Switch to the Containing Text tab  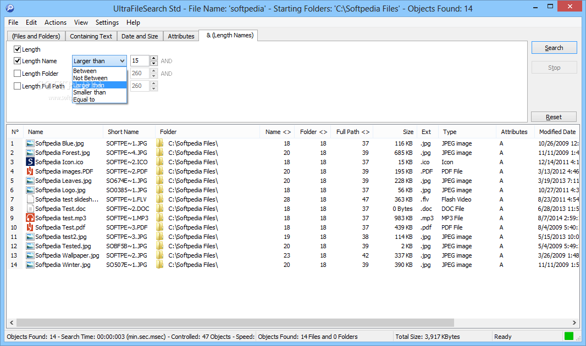coord(91,36)
